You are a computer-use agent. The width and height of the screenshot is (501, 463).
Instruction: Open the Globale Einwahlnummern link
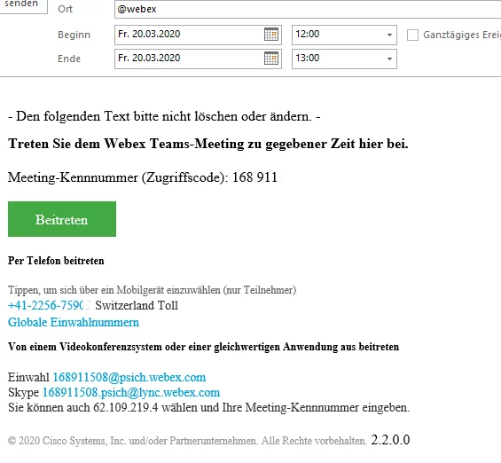(x=74, y=322)
